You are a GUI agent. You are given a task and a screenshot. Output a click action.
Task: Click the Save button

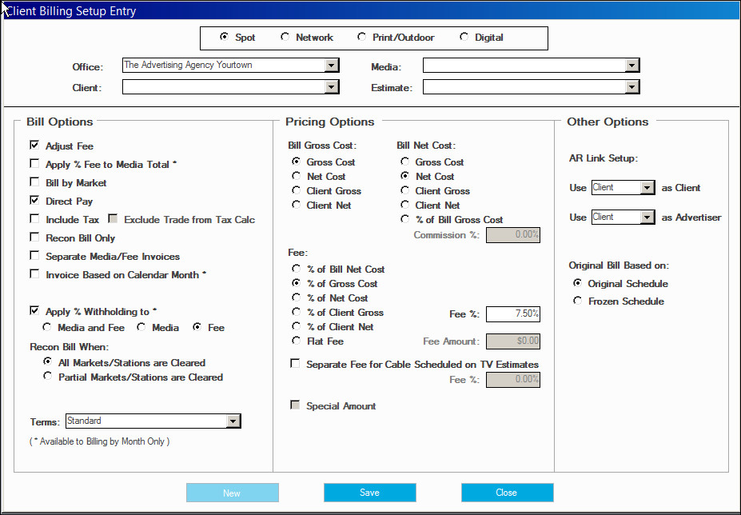(370, 493)
